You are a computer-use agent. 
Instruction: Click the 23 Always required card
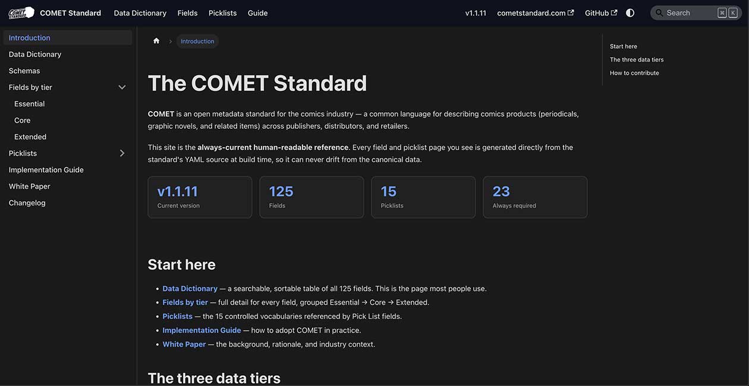pos(535,197)
